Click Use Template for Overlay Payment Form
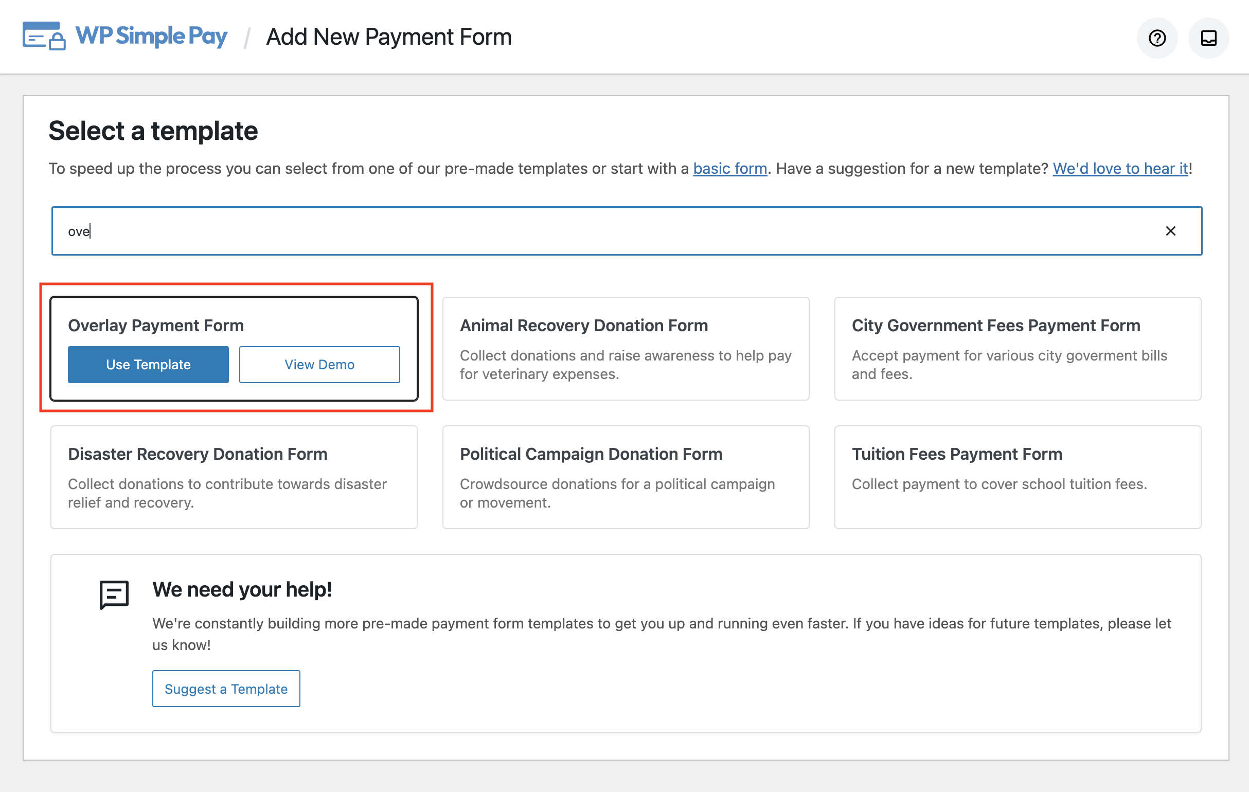Image resolution: width=1249 pixels, height=792 pixels. (x=148, y=364)
